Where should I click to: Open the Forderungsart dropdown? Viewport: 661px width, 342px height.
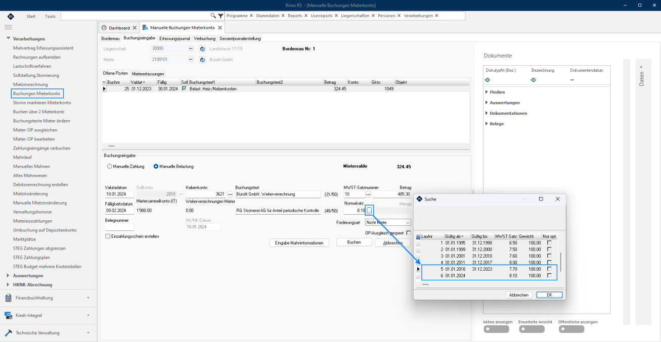tap(408, 222)
